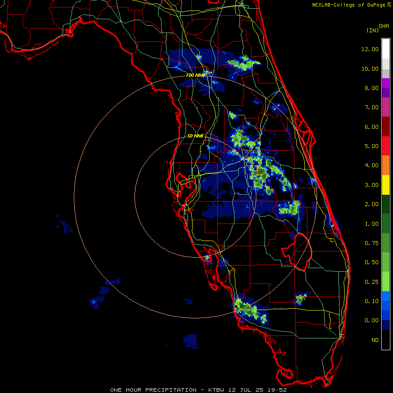The image size is (393, 393).
Task: Click the 12 JUL 25 date stamp
Action: pos(245,390)
